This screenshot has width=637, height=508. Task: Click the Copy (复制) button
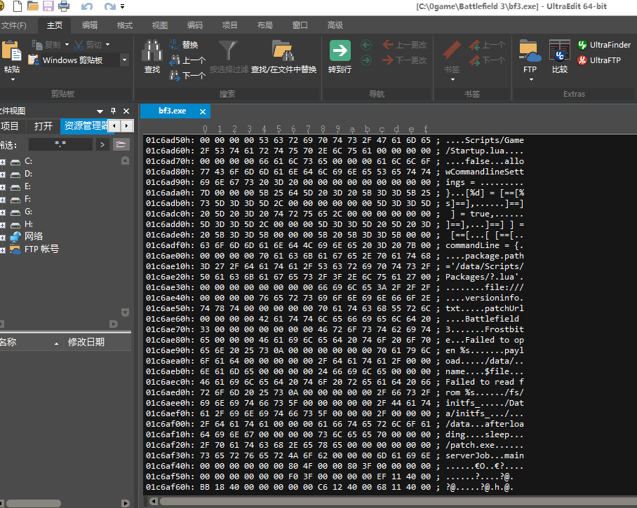coord(46,45)
